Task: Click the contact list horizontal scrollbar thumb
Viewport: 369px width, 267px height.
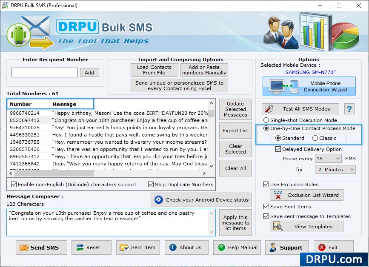Action: [x=54, y=173]
